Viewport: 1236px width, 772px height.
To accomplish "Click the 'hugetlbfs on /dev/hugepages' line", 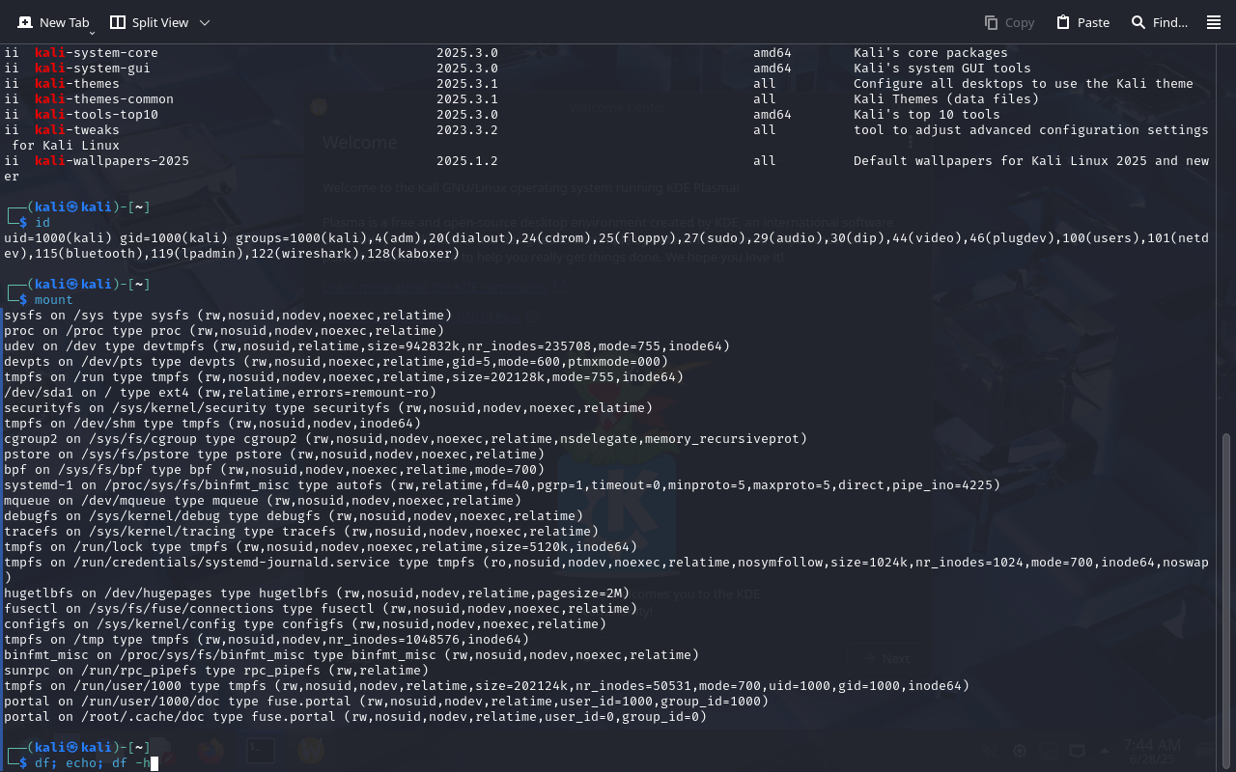I will [x=317, y=593].
